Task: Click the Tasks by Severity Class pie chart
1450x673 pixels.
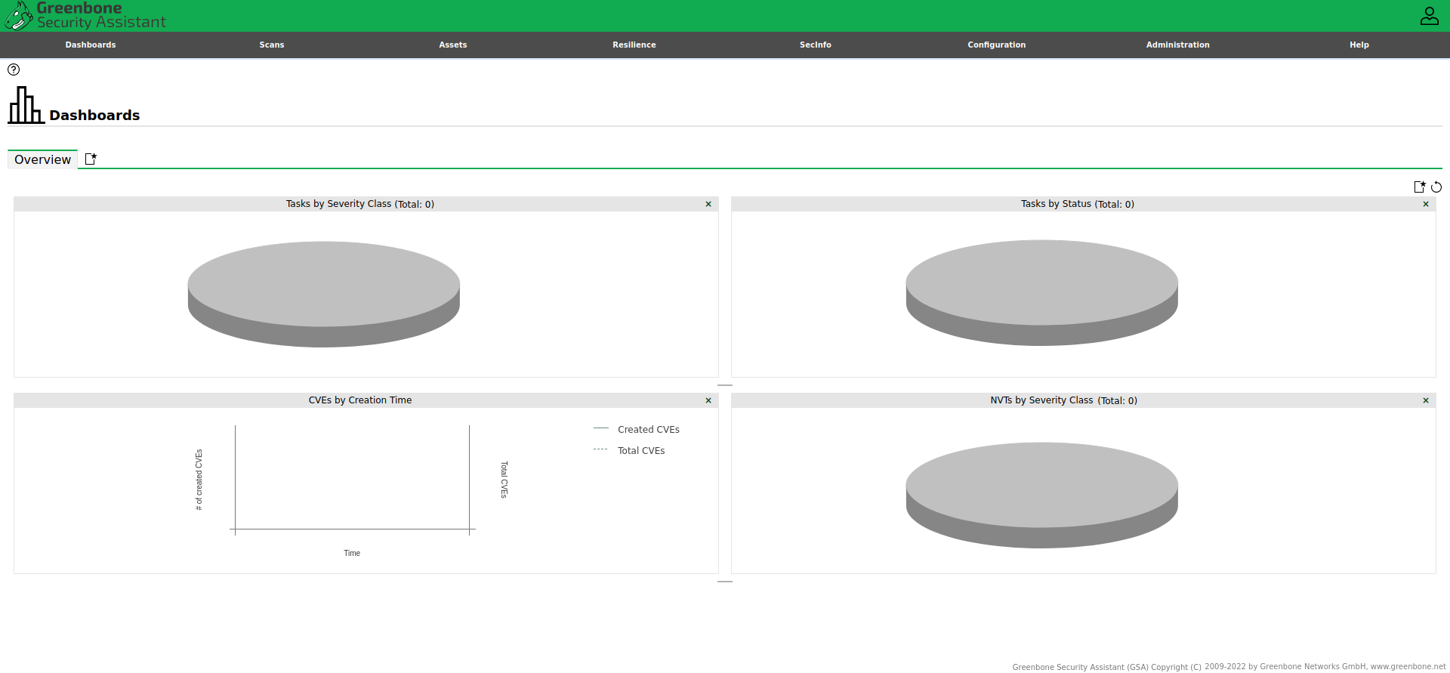Action: [324, 294]
